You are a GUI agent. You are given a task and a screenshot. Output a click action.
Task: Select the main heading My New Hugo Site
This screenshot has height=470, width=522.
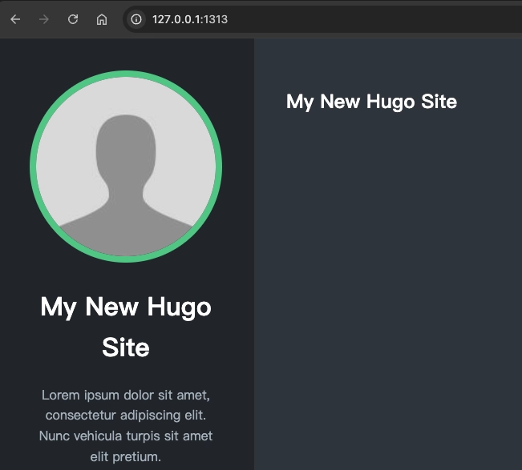point(371,102)
